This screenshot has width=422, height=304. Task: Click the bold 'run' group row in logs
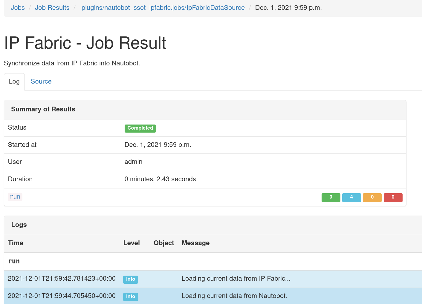pos(14,261)
